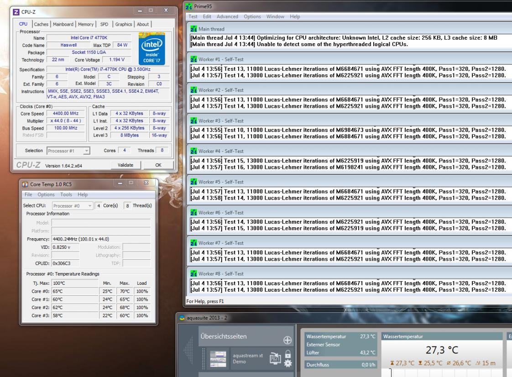Open the Graphics tab in CPU-Z
Viewport: 512px width, 377px height.
[123, 24]
